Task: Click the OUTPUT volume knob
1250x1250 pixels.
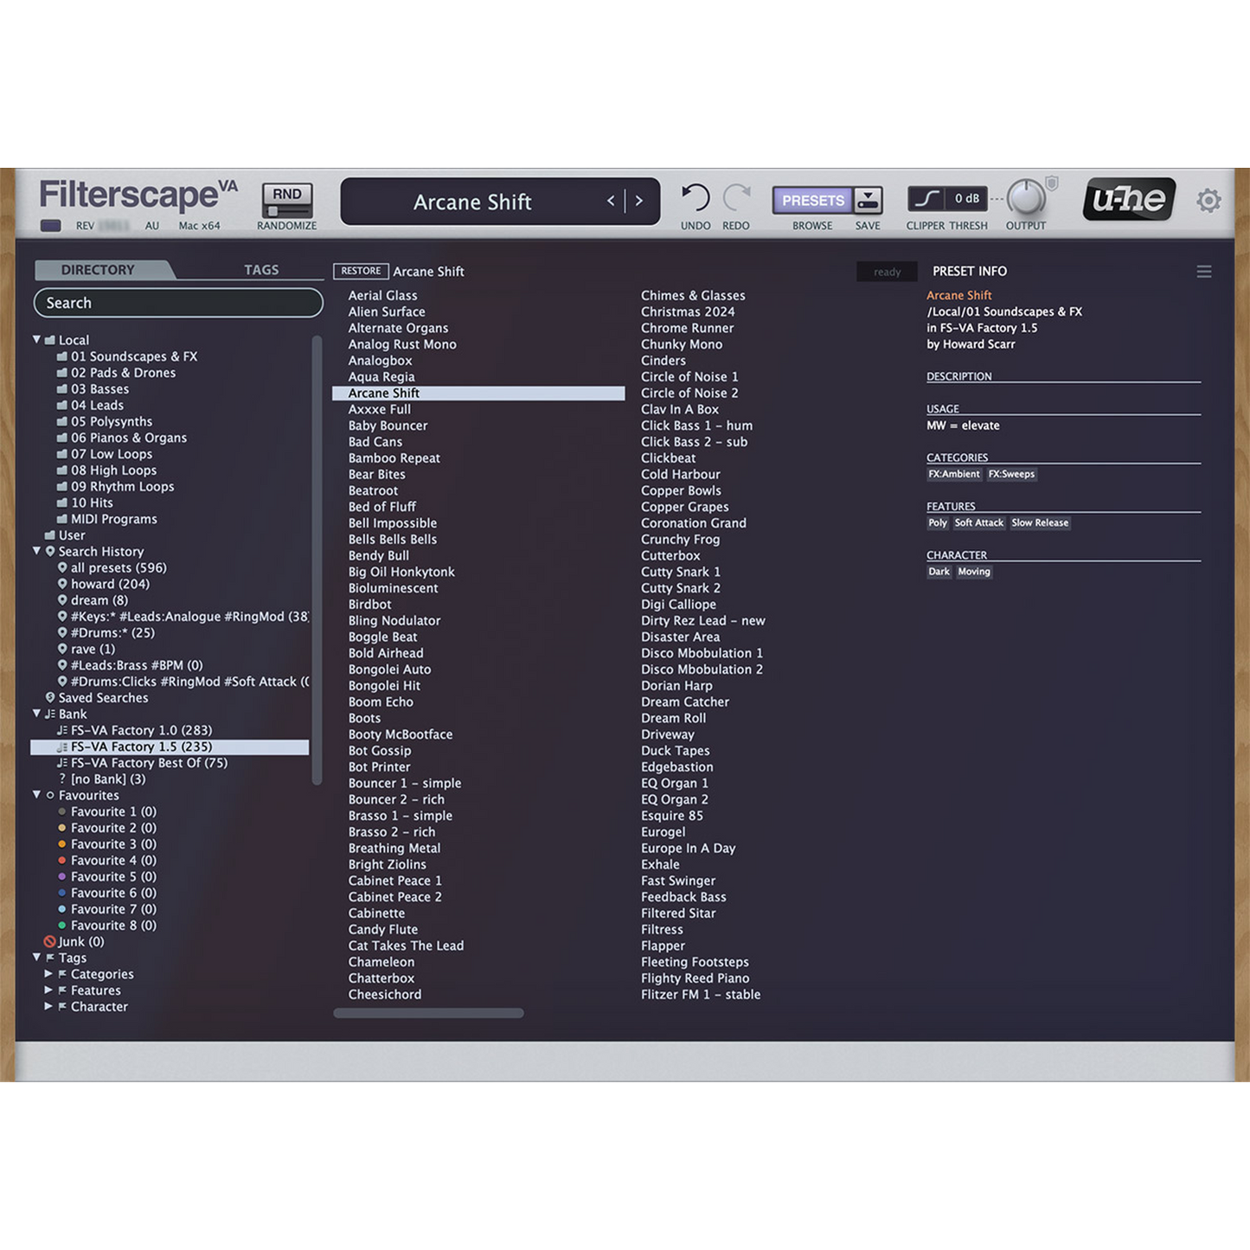Action: (1025, 198)
